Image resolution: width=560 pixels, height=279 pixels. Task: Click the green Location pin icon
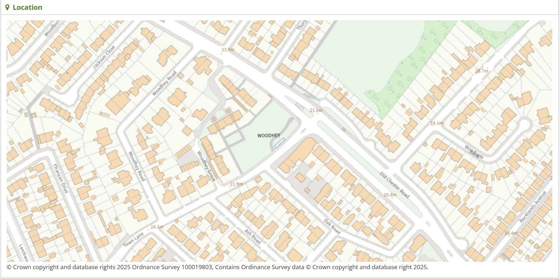click(x=7, y=7)
